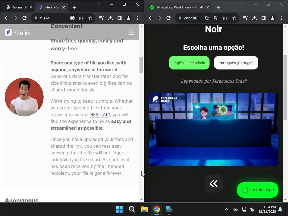
Task: Open the taskbar clock and date
Action: (267, 209)
